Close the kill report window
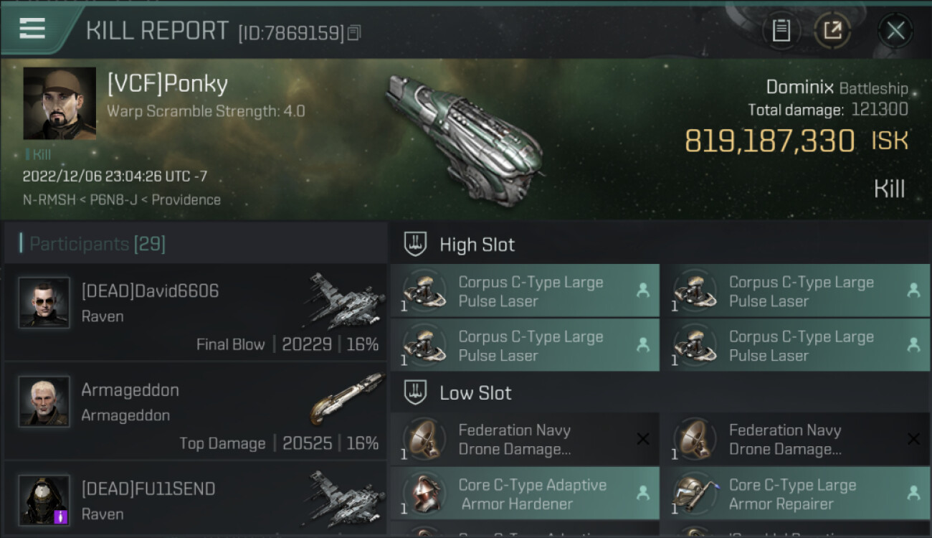The height and width of the screenshot is (538, 932). pos(895,31)
